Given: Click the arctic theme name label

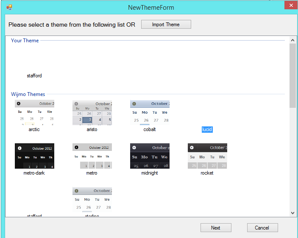Looking at the screenshot, I should pyautogui.click(x=34, y=129).
